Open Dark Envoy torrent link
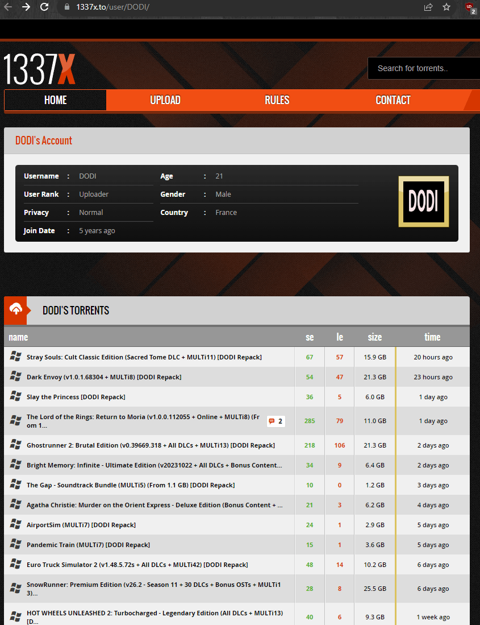 [x=104, y=377]
